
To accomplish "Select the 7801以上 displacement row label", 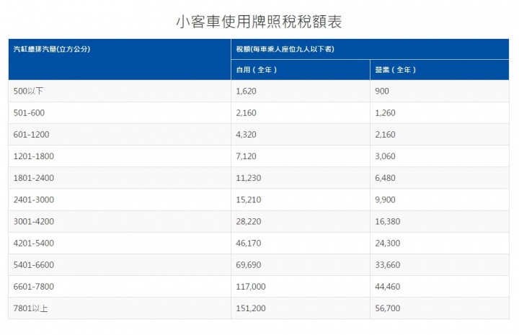I will point(30,308).
